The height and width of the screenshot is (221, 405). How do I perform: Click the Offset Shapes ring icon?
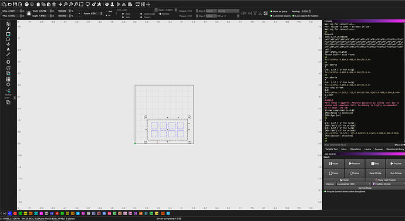pos(8,62)
